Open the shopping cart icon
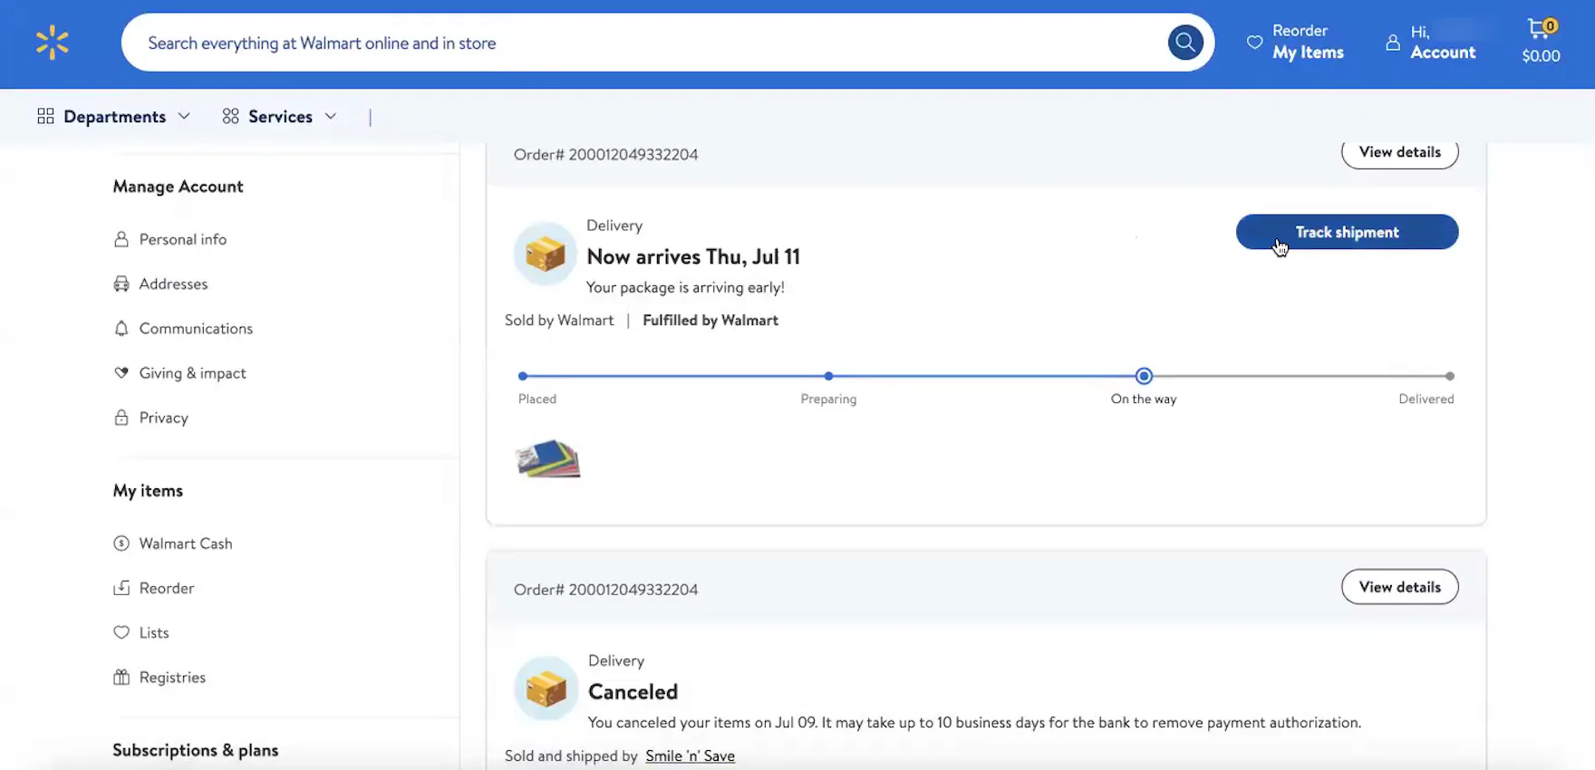This screenshot has width=1595, height=770. (x=1541, y=28)
